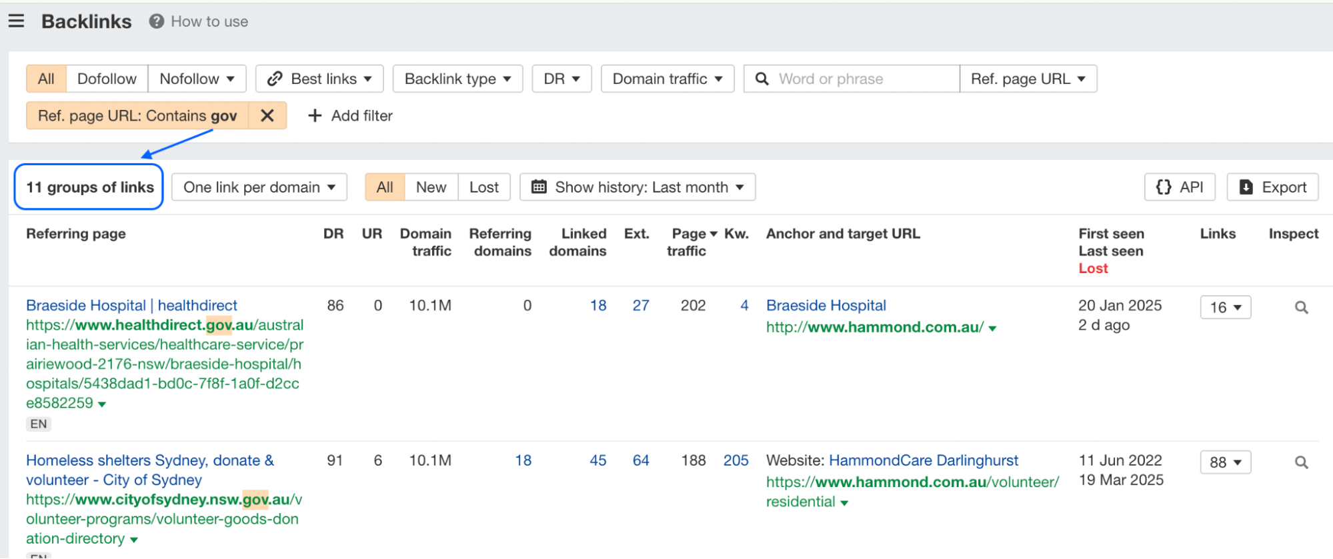Open the HammondCare Darlinghurst anchor link
The image size is (1333, 559).
click(923, 460)
